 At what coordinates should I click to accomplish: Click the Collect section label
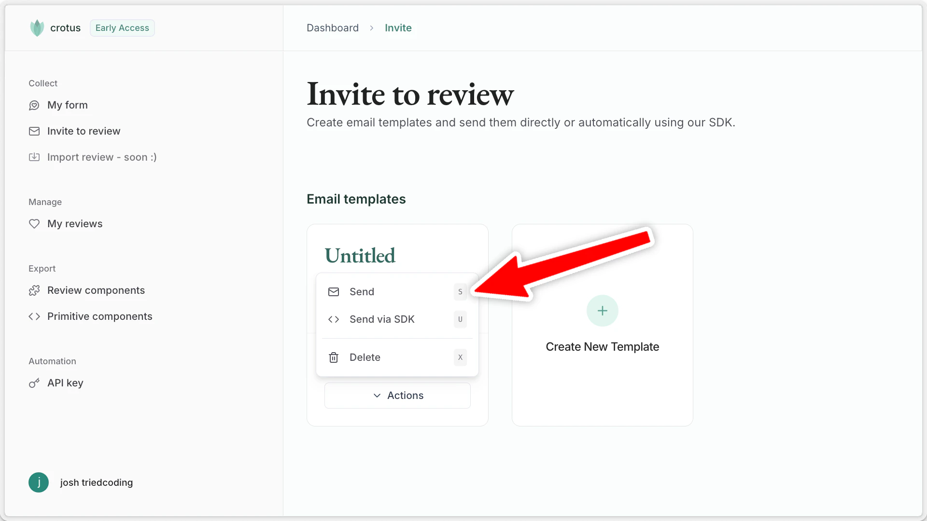[43, 83]
